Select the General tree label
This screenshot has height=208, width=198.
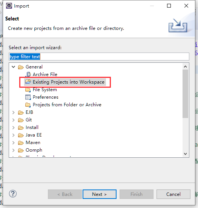[34, 67]
